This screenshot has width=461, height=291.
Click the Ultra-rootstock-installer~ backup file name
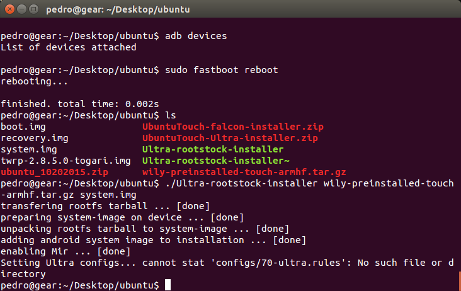[x=215, y=161]
